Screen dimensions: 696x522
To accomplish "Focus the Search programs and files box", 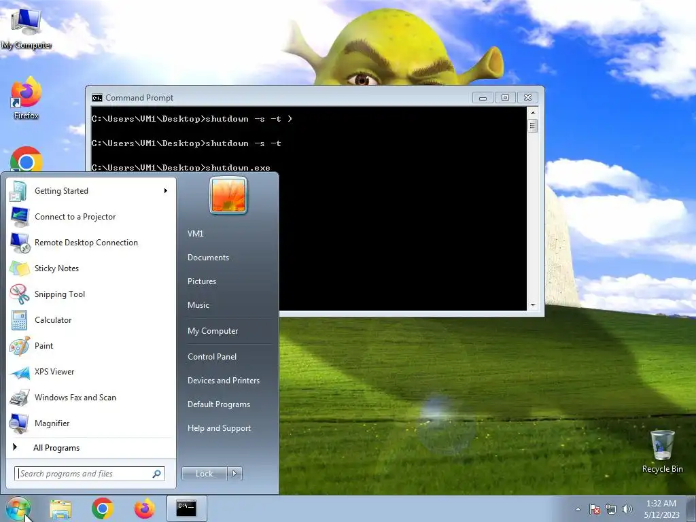I will [x=90, y=474].
